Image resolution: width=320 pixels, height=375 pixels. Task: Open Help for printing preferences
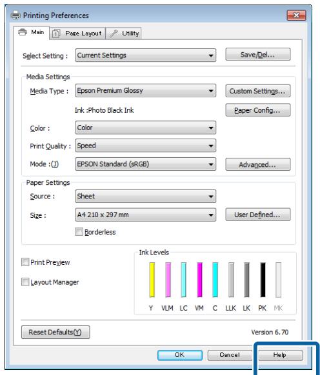click(x=280, y=355)
